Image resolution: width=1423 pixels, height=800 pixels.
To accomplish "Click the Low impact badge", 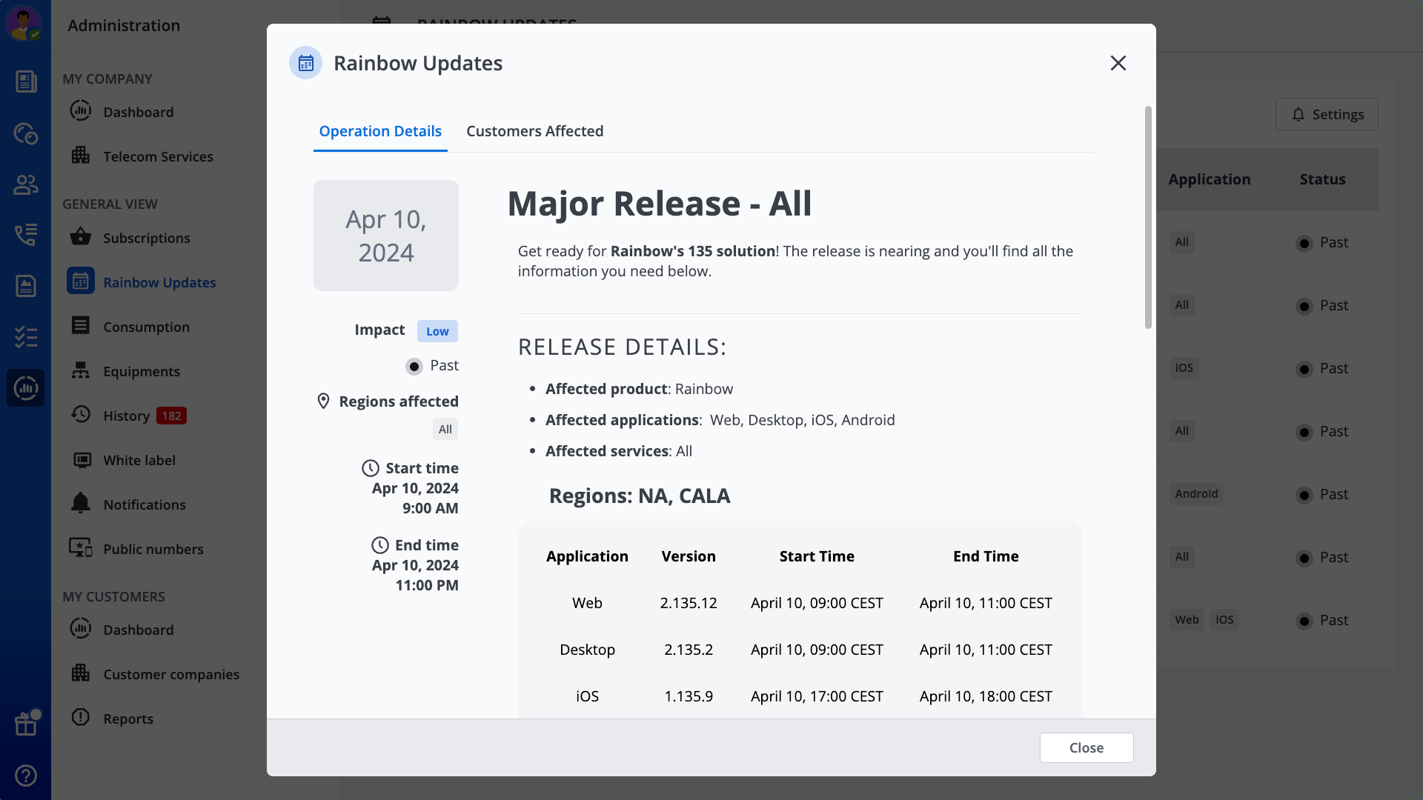I will tap(437, 331).
